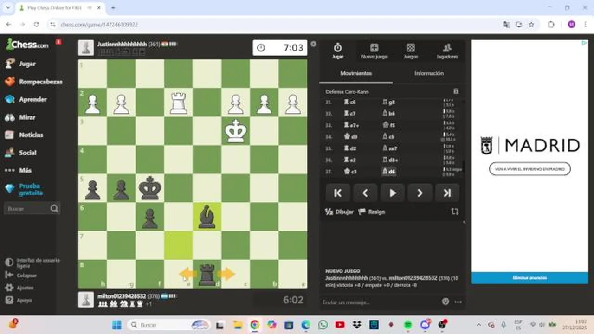
Task: Click Defensa Caro-Kann opening name
Action: point(347,92)
